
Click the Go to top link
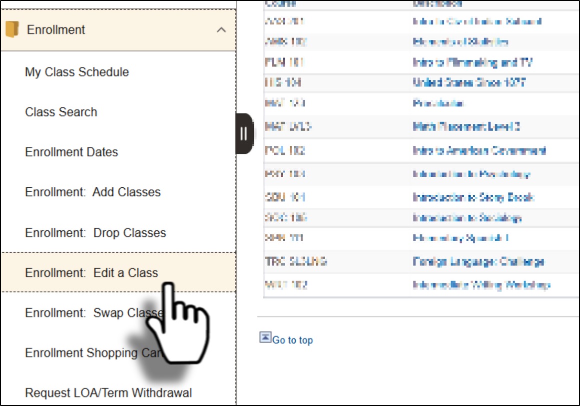(292, 340)
